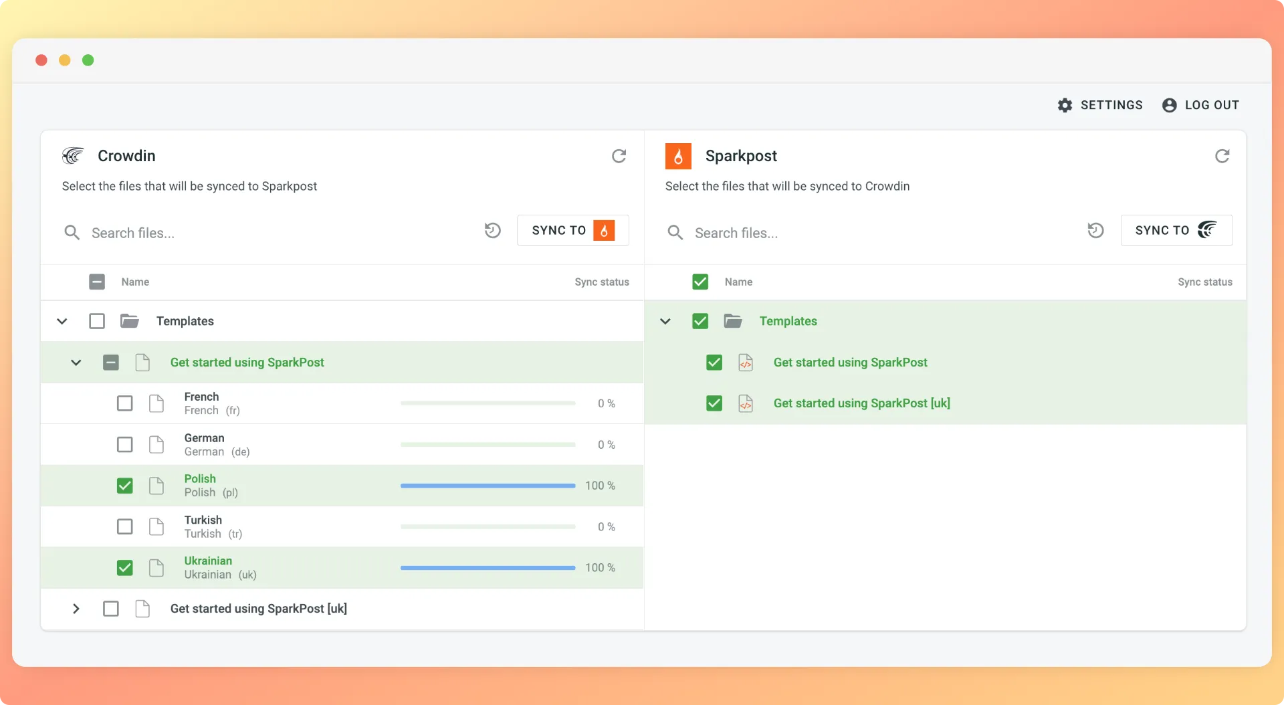Click the Name column header in Crowdin panel
The height and width of the screenshot is (705, 1284).
coord(135,282)
